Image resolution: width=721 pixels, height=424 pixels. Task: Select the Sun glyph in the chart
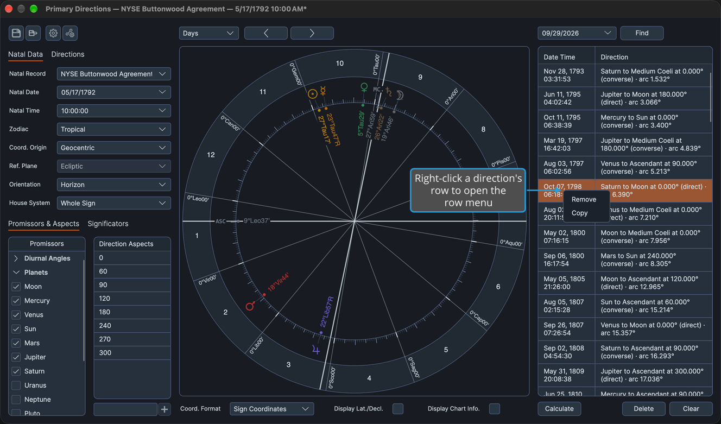point(312,94)
